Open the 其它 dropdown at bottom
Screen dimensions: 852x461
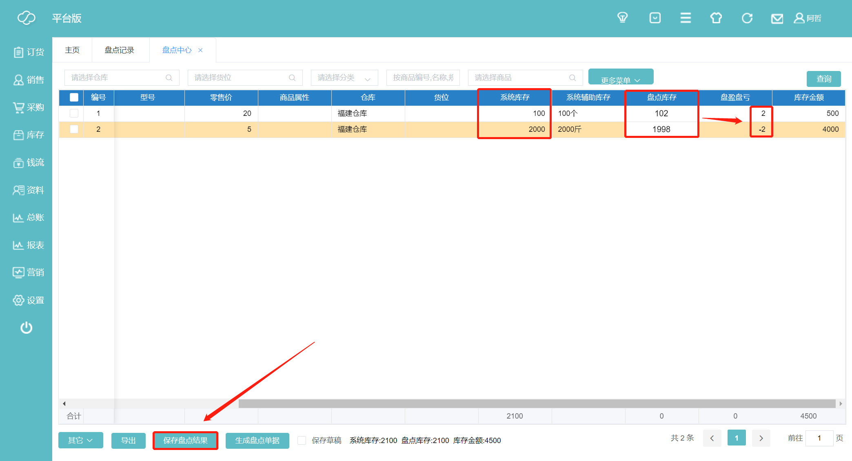tap(80, 441)
